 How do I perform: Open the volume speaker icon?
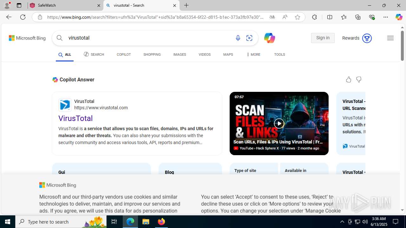point(365,222)
